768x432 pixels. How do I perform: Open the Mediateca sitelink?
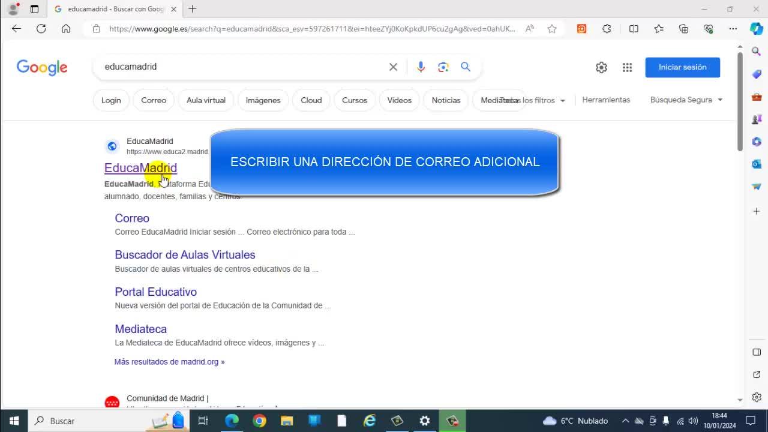tap(141, 329)
